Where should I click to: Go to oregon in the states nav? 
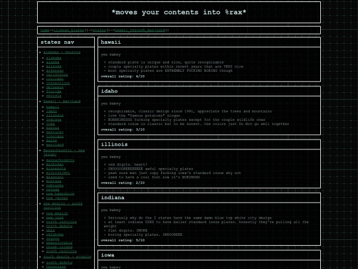pyautogui.click(x=52, y=239)
